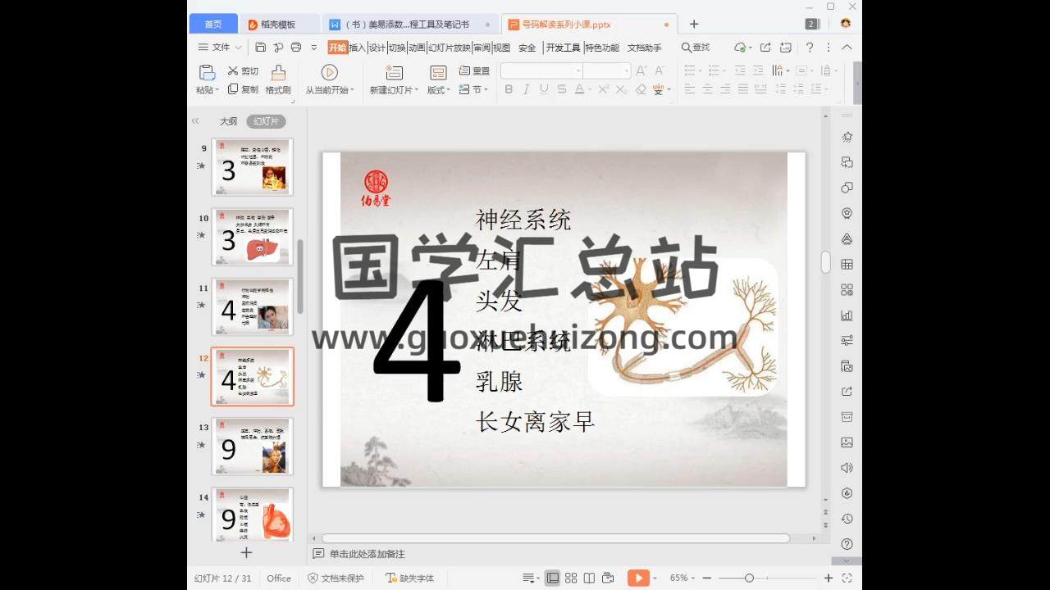Click the Cut (剪切) scissors icon
Screen dimensions: 1050x590
pos(233,71)
